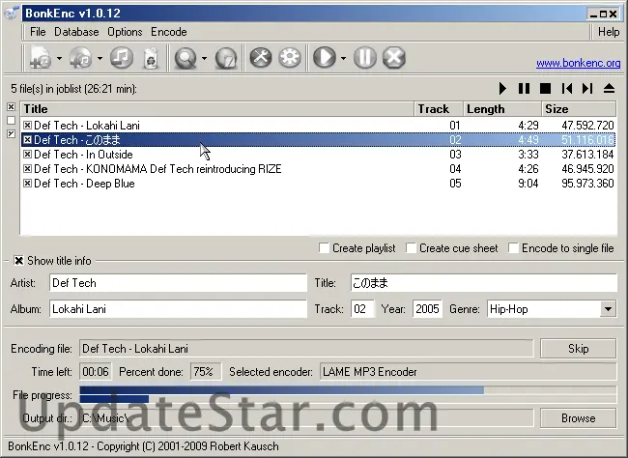Click lower total progress bar
Image resolution: width=628 pixels, height=458 pixels.
pos(348,399)
